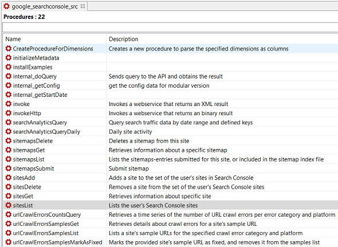Select the internal_getConfig procedure name
The image size is (338, 247).
pos(36,85)
